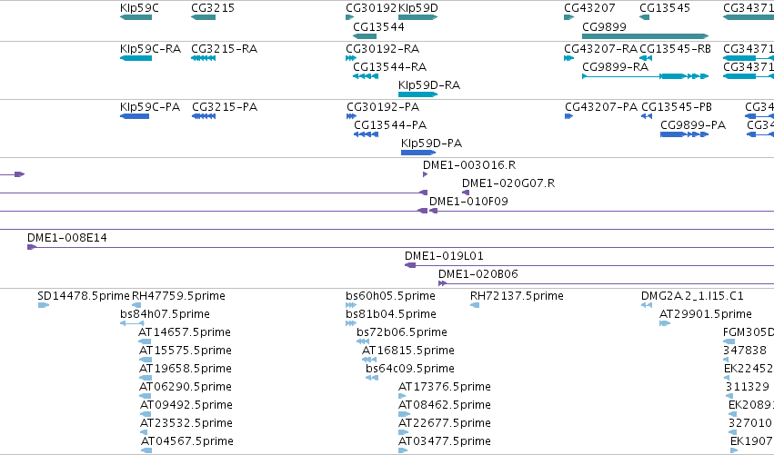This screenshot has width=774, height=455.
Task: Select the Klp59C-PA protein label
Action: (150, 107)
